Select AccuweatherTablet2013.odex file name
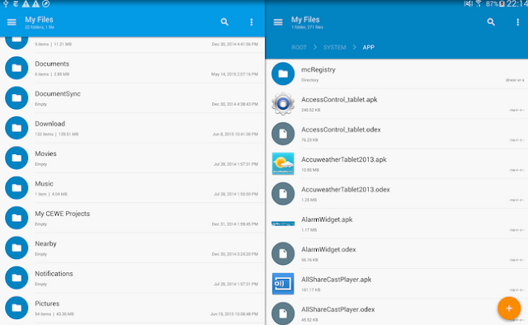The image size is (528, 325). click(x=346, y=190)
